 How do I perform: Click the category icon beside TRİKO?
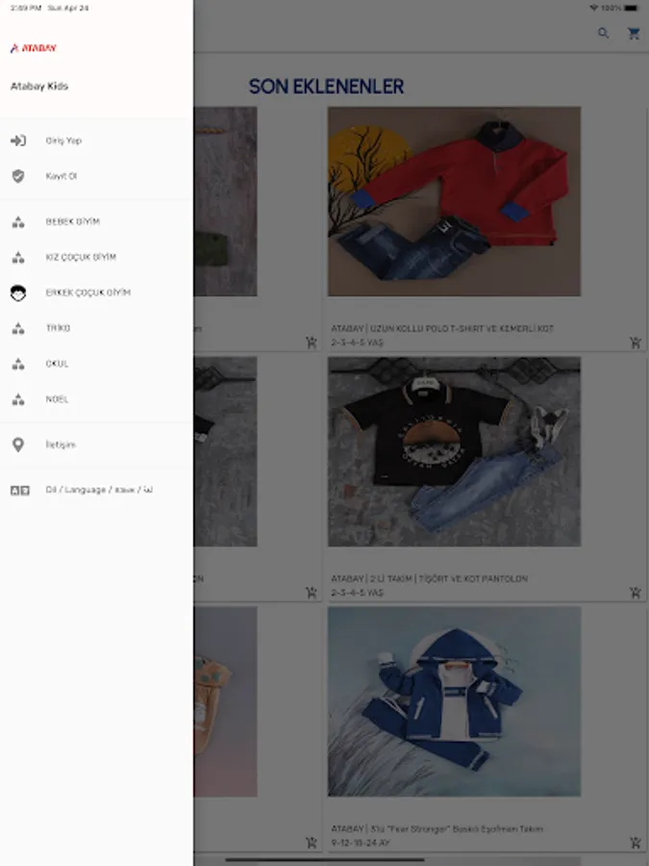coord(18,329)
